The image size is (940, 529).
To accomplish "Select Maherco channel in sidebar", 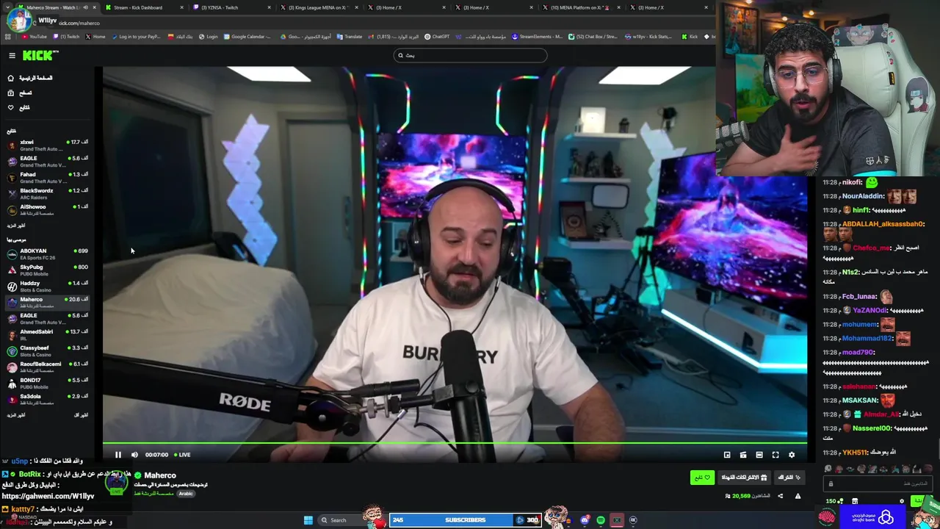I will (x=48, y=303).
